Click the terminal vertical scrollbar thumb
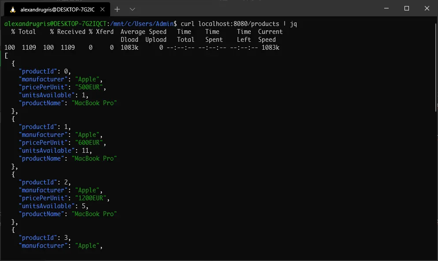The height and width of the screenshot is (261, 438). [436, 67]
